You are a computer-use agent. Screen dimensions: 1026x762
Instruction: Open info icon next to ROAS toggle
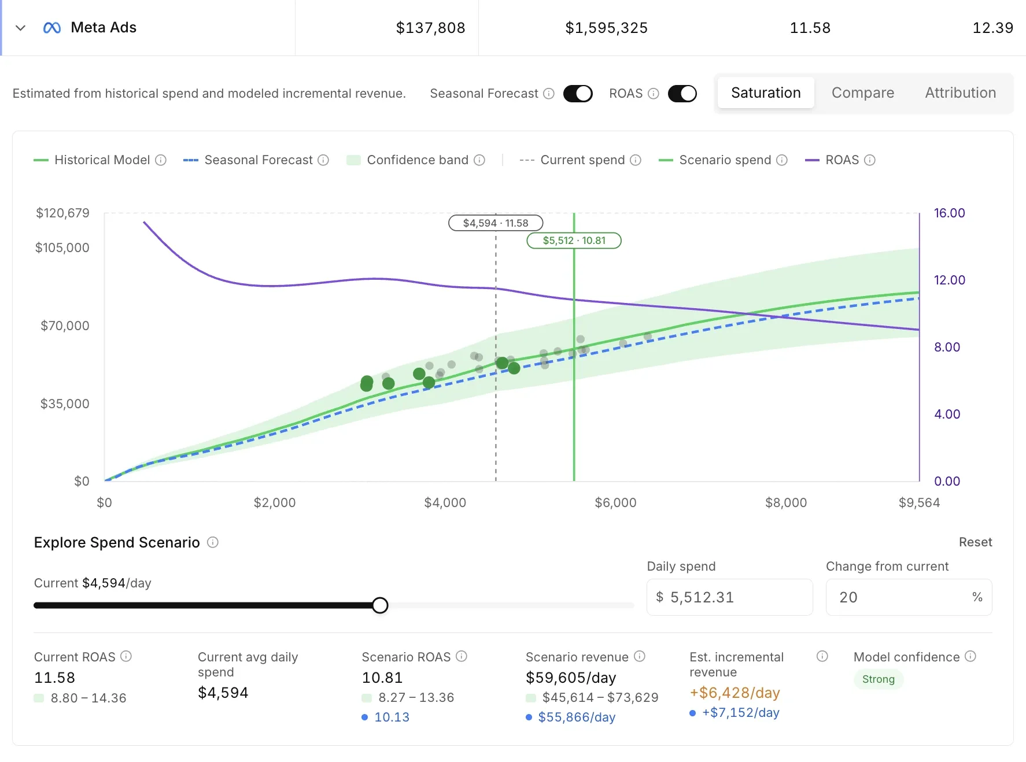[x=654, y=94]
